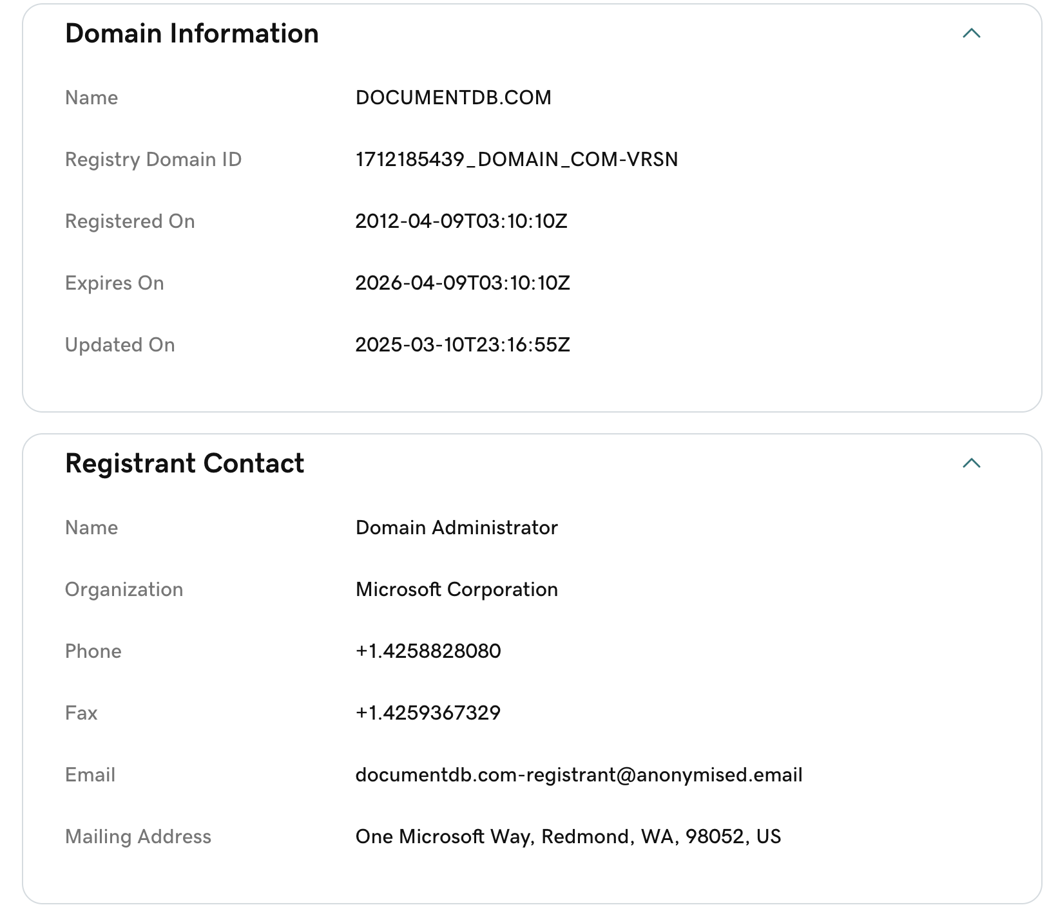1058x914 pixels.
Task: Click the expiry date 2026-04-09T03:10:10Z
Action: 463,283
